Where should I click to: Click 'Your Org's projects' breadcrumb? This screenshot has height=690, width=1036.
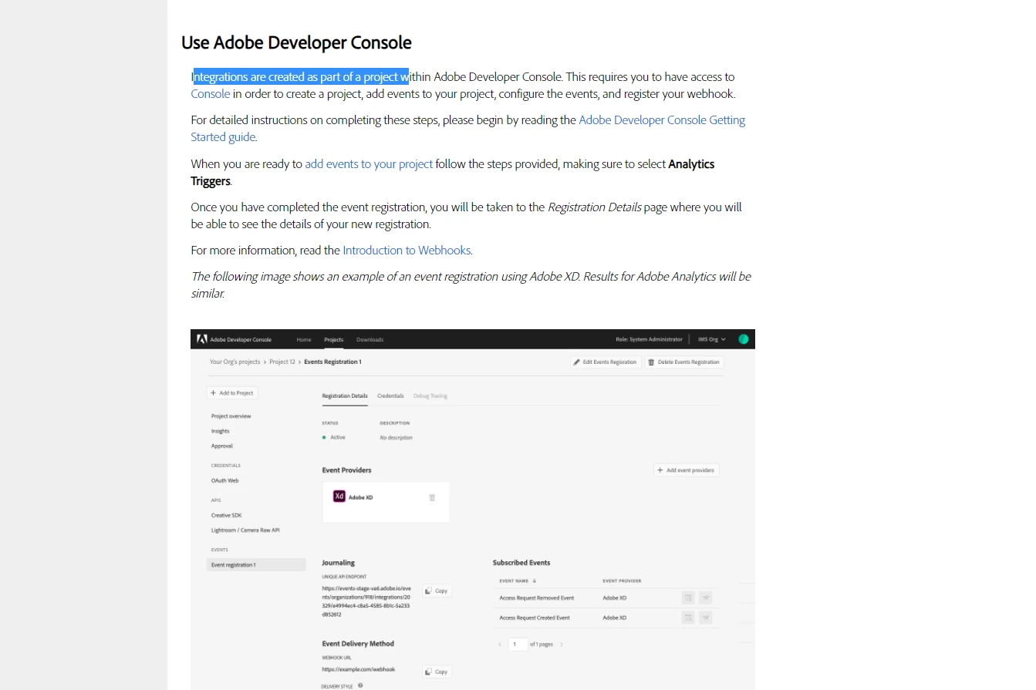[x=235, y=362]
